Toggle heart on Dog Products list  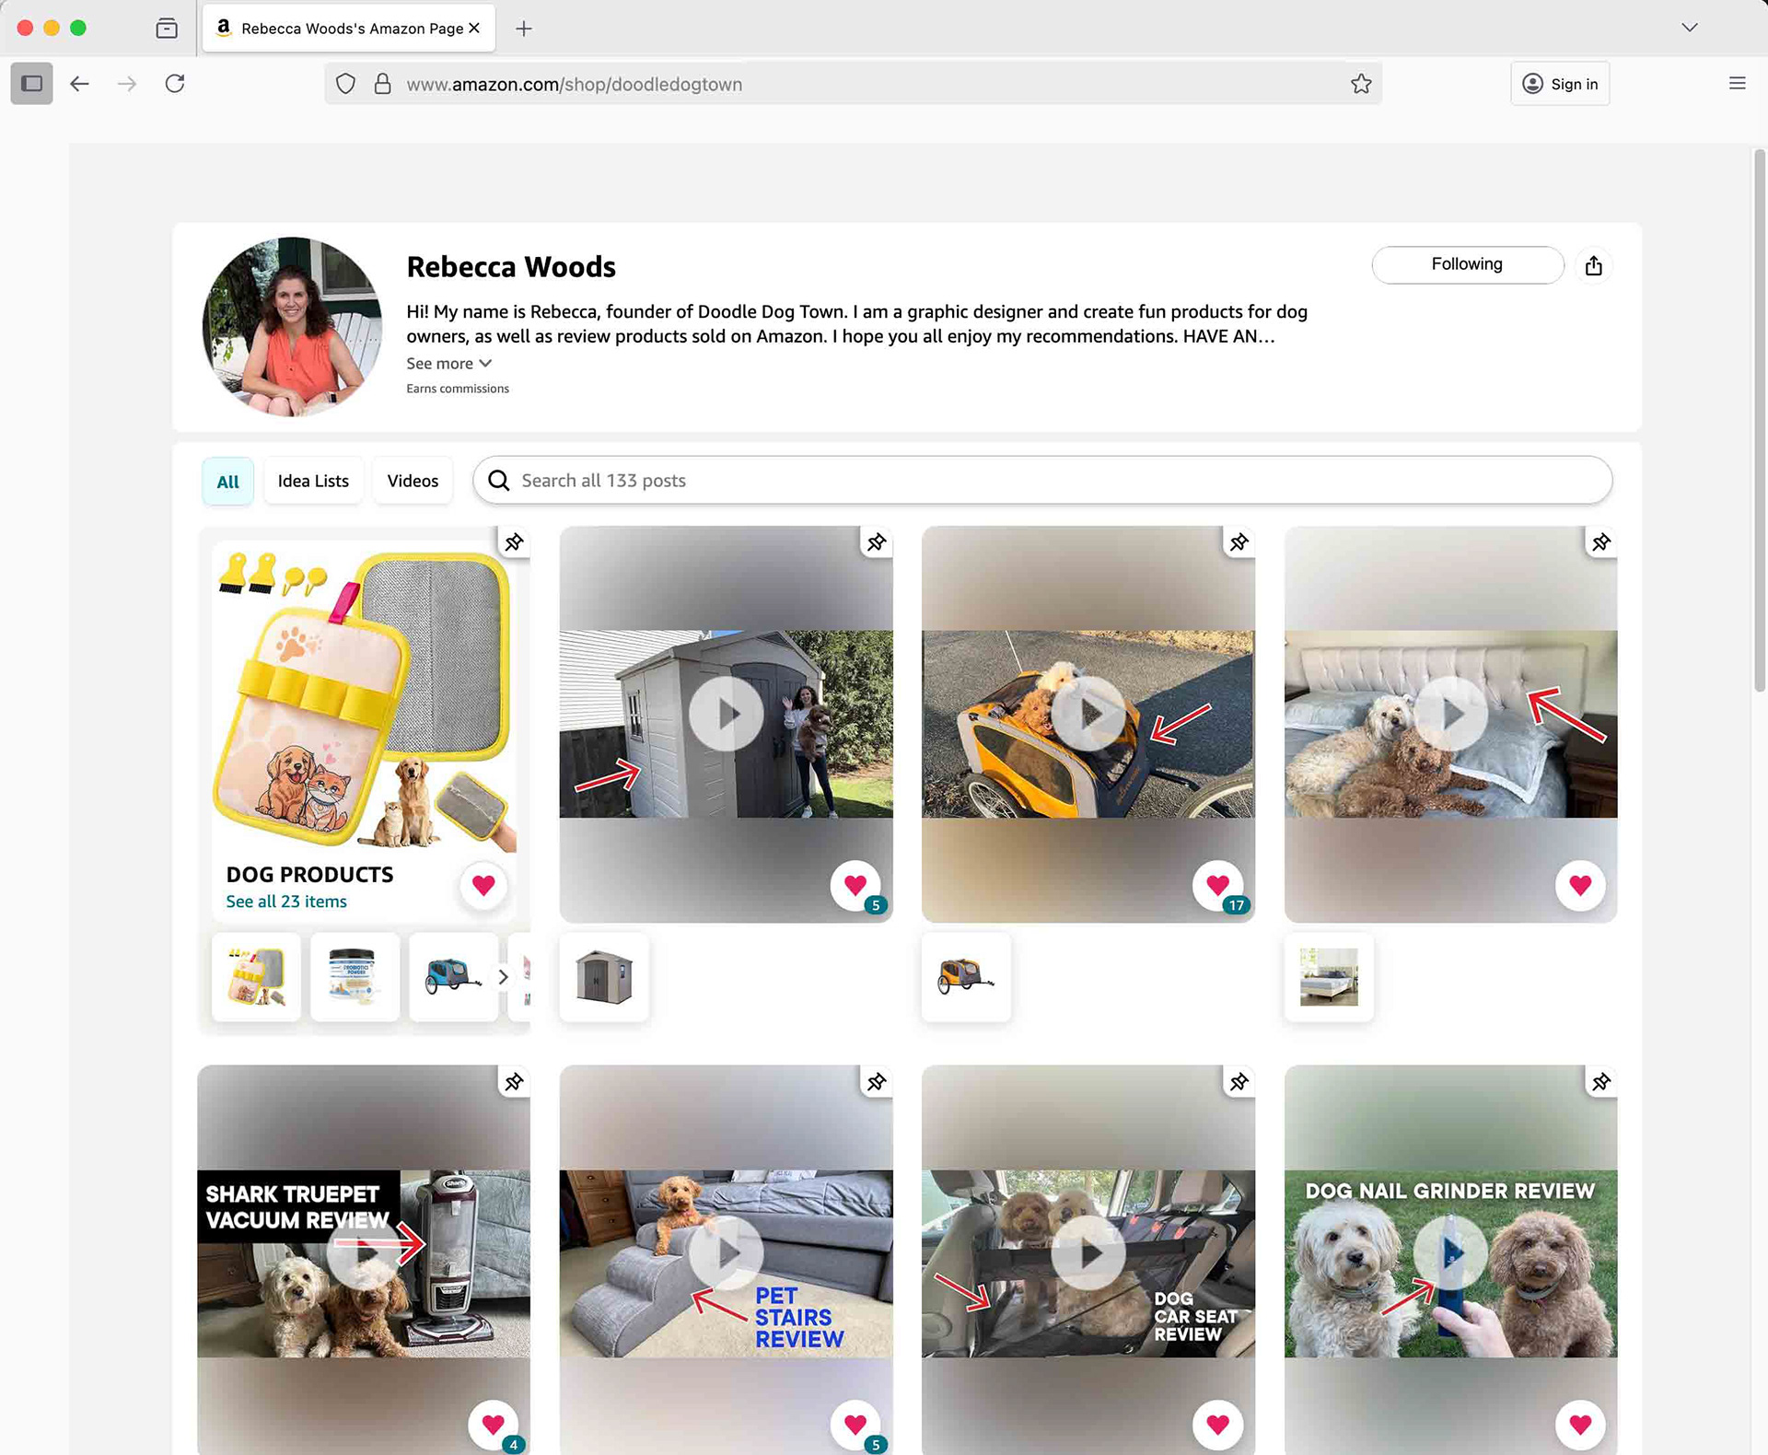(483, 885)
